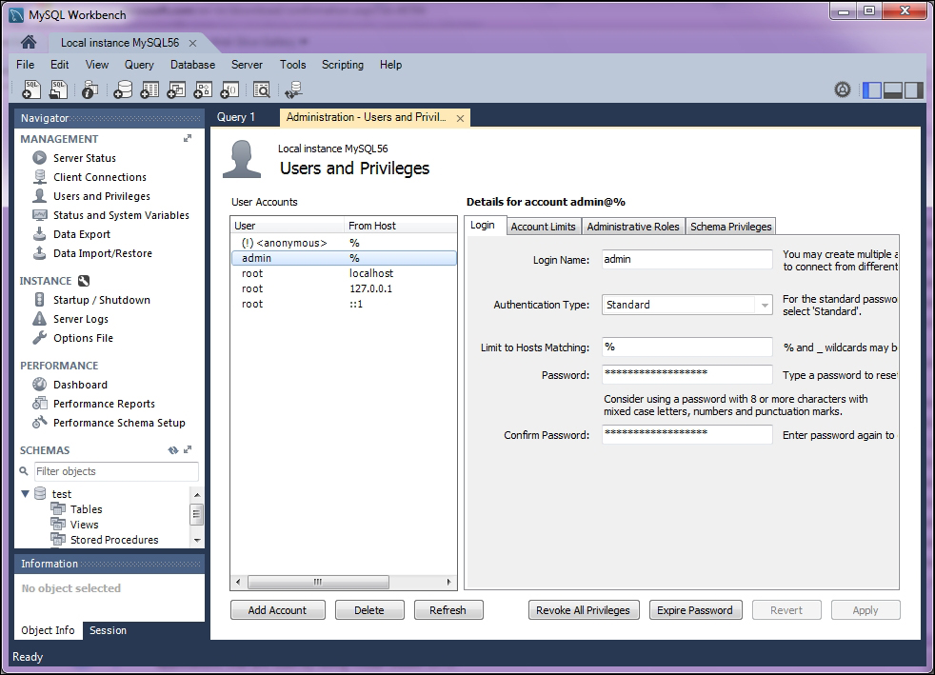Open the File menu
This screenshot has width=935, height=675.
click(x=25, y=65)
